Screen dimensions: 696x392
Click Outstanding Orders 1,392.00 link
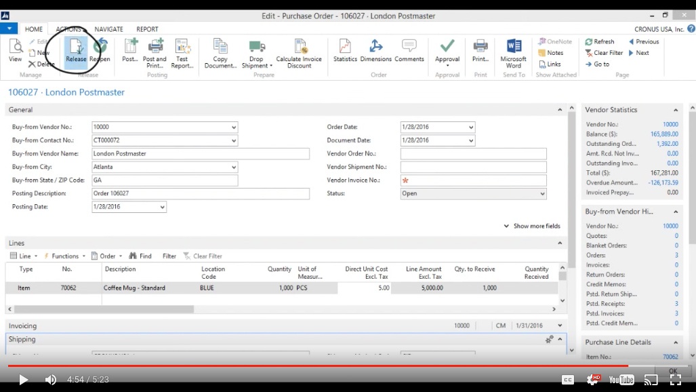pyautogui.click(x=667, y=144)
